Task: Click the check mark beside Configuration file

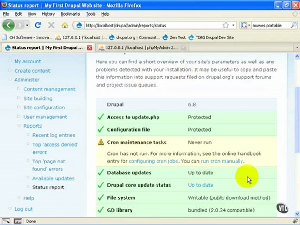Action: pos(101,129)
